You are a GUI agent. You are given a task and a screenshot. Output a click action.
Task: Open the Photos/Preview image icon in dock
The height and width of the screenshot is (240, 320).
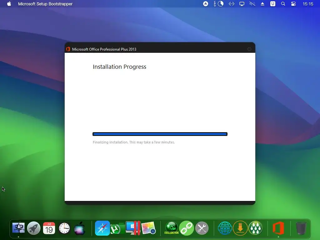[148, 228]
